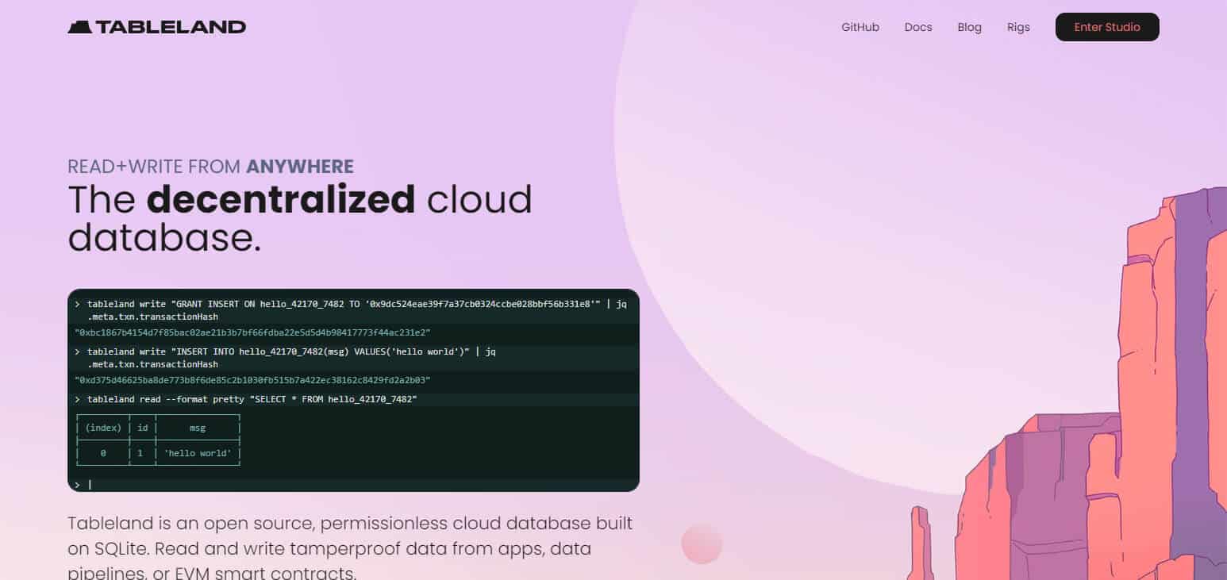This screenshot has width=1227, height=580.
Task: Click the small pink circle below the terminal
Action: (702, 544)
